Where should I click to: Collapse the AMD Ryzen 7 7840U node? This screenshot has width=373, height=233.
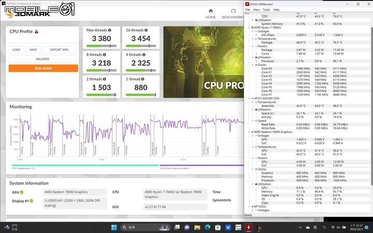coord(249,27)
